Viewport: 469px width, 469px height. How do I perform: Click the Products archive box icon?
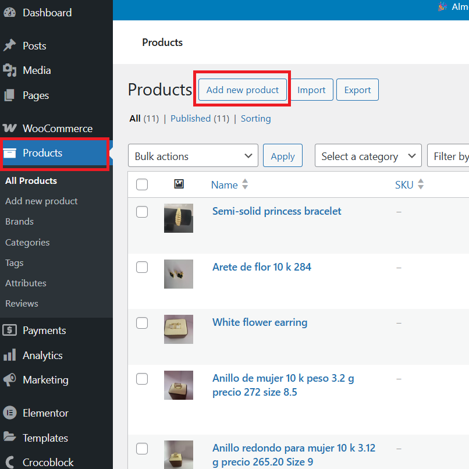tap(9, 153)
